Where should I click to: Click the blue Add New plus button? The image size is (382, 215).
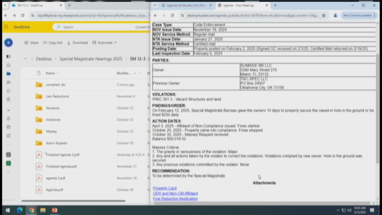tap(8, 43)
